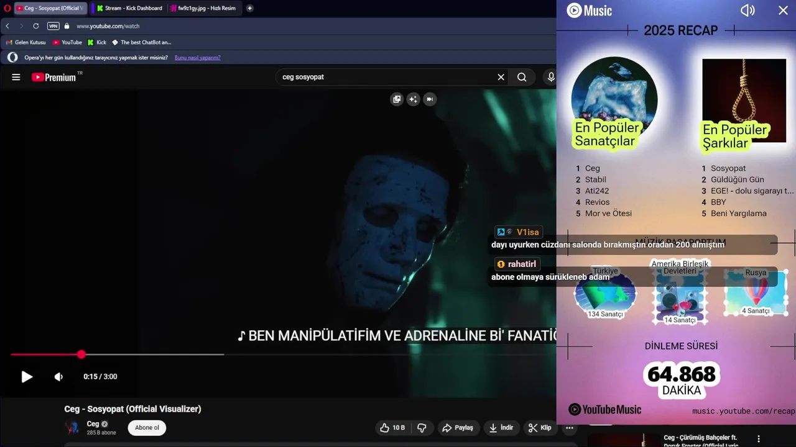Open The best ChatBot bookmark

click(x=142, y=42)
